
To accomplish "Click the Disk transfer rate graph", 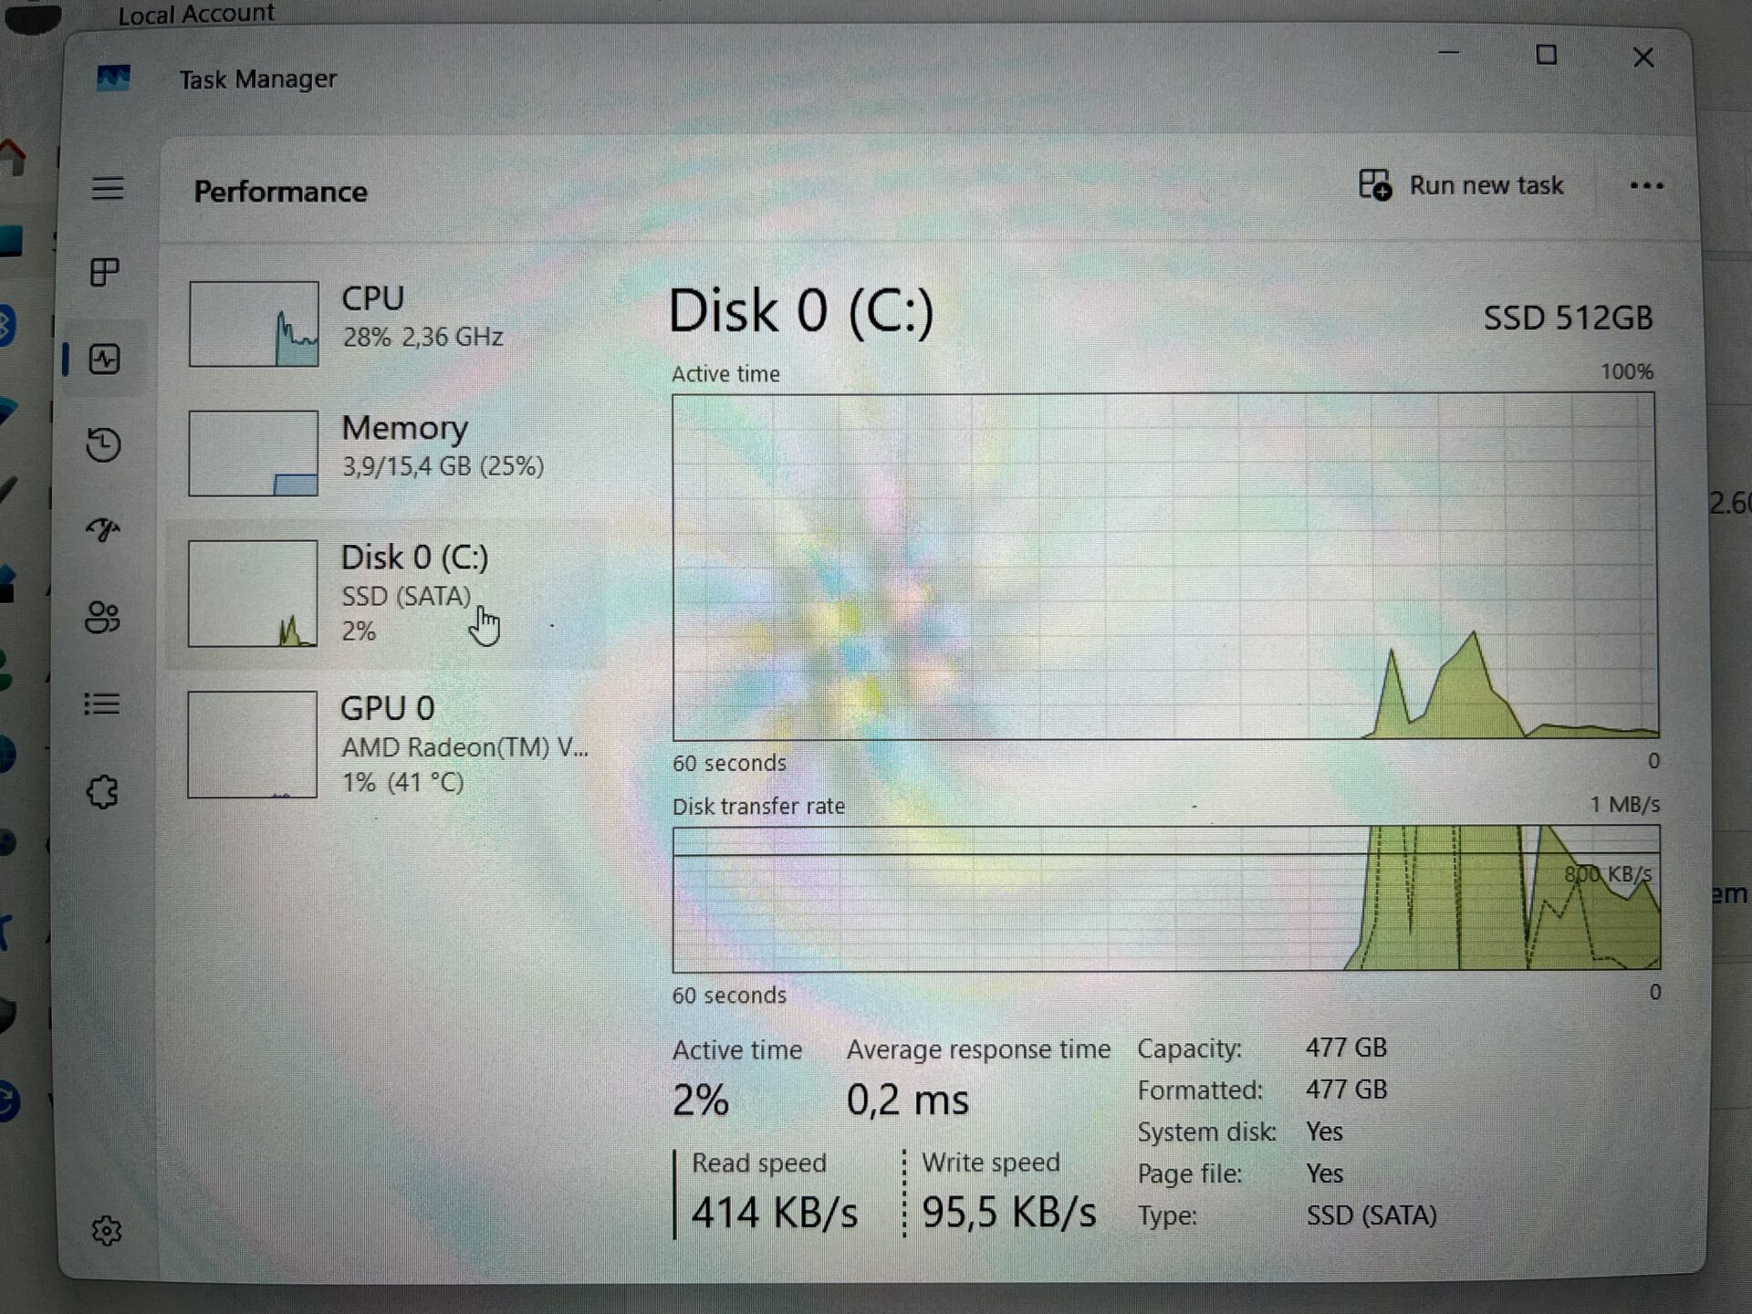I will [1165, 899].
